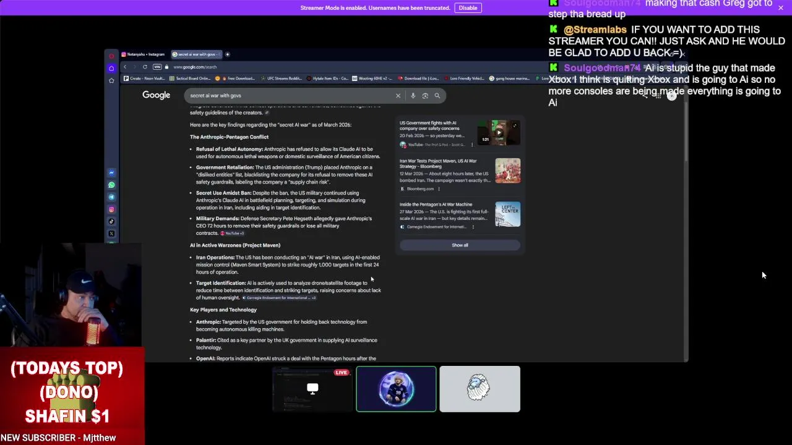The height and width of the screenshot is (445, 792).
Task: Open the Carnegie Endowment +2 source chip
Action: 279,298
